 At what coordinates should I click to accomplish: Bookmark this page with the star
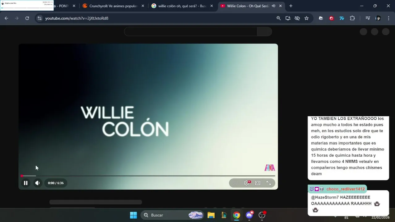(306, 18)
